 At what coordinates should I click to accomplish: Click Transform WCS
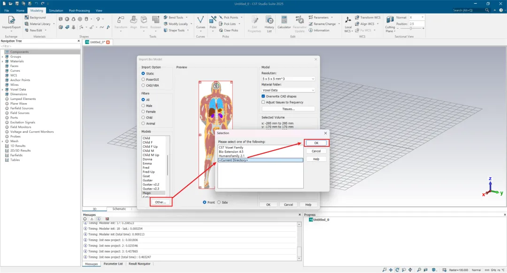pyautogui.click(x=368, y=17)
